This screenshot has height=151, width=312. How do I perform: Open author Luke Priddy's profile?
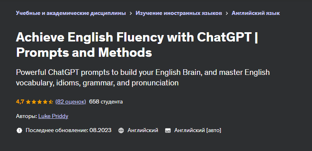53,116
